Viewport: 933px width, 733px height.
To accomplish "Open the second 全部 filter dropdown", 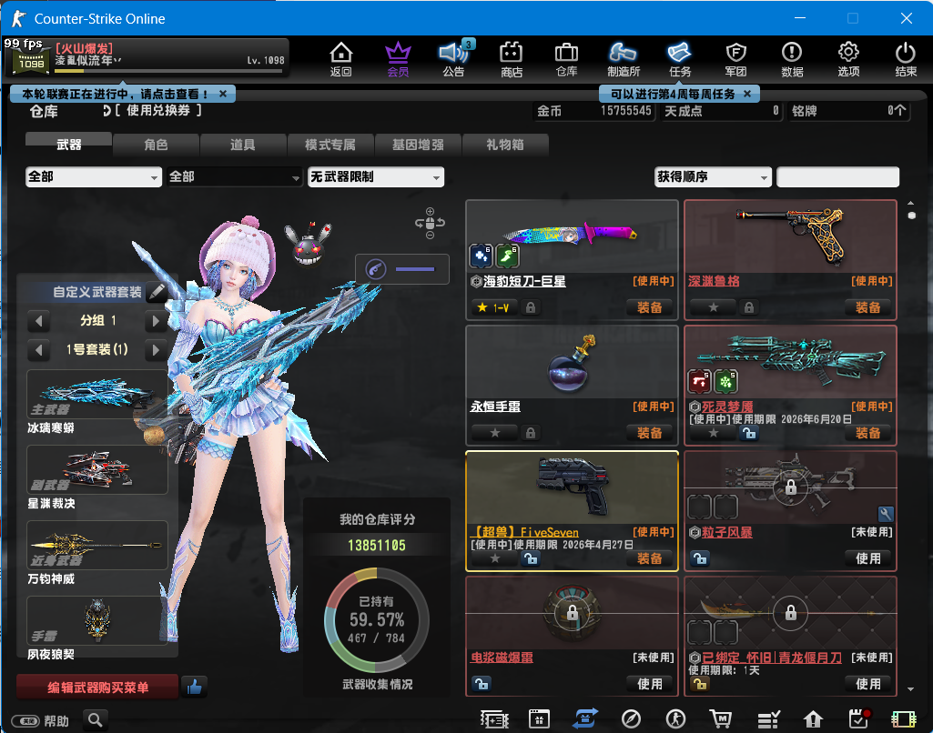I will [235, 176].
